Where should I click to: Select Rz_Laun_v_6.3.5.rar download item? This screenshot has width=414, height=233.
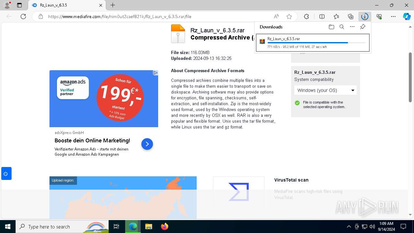coord(312,43)
